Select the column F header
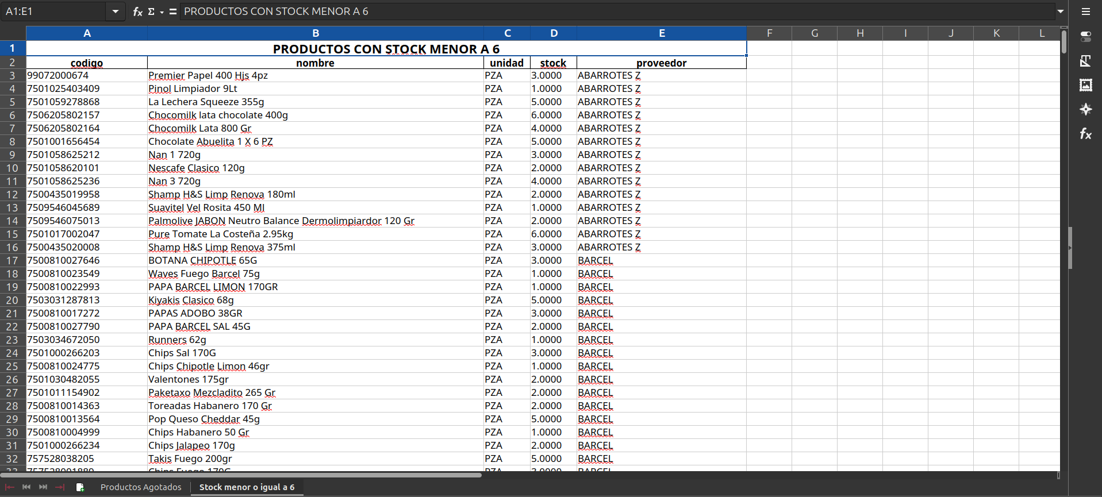The width and height of the screenshot is (1102, 497). 769,33
